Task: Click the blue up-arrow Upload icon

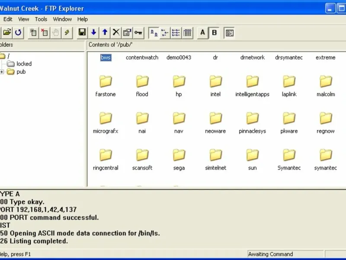Action: [105, 32]
